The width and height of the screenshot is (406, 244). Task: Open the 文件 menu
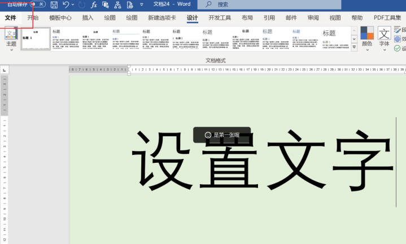click(x=10, y=17)
